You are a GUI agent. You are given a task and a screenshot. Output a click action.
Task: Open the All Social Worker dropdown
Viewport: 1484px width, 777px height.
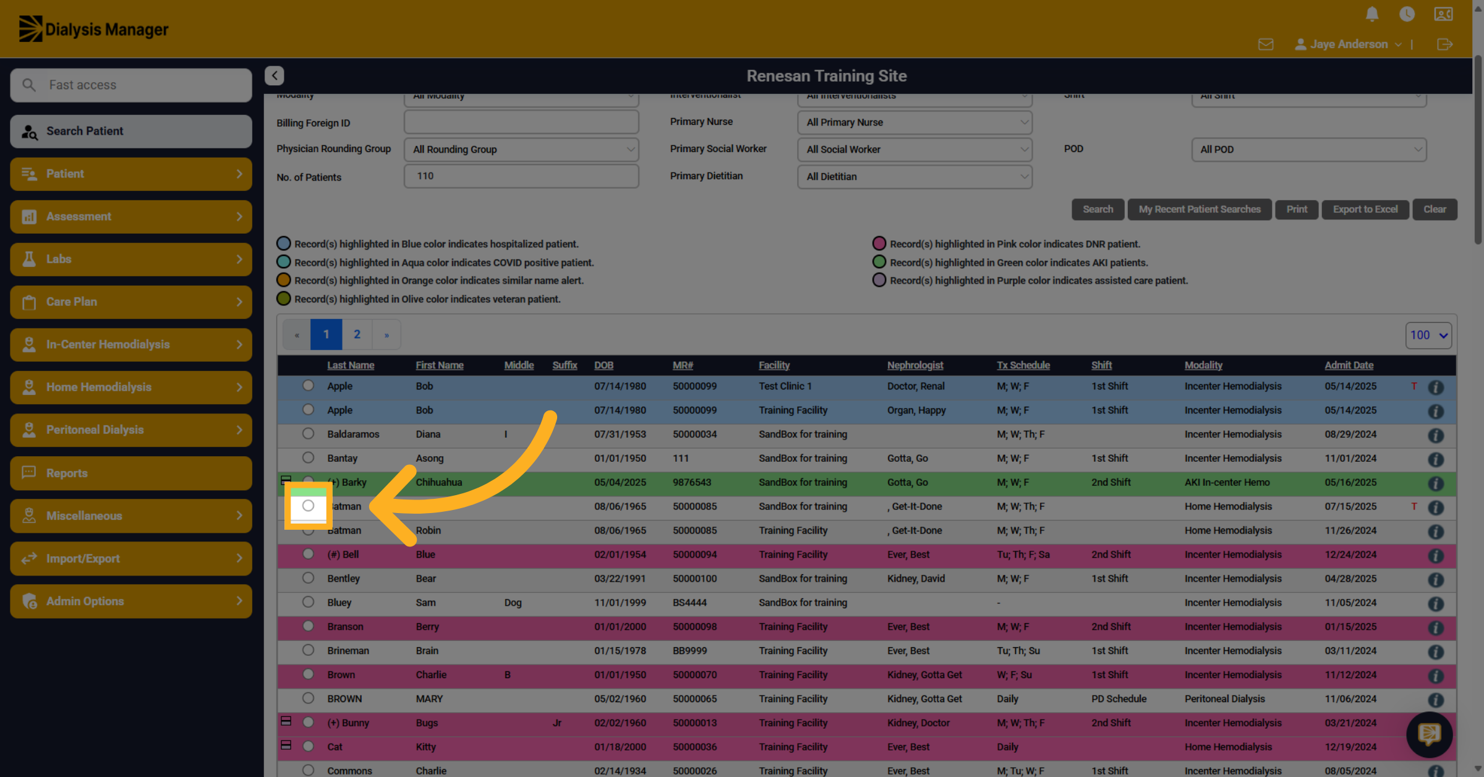tap(915, 150)
